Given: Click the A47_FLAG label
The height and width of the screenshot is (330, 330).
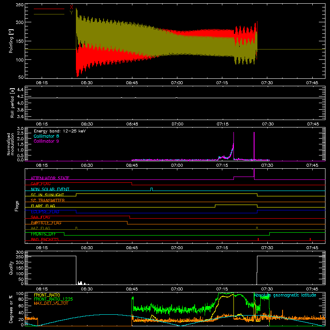Looking at the screenshot, I should click(40, 228).
